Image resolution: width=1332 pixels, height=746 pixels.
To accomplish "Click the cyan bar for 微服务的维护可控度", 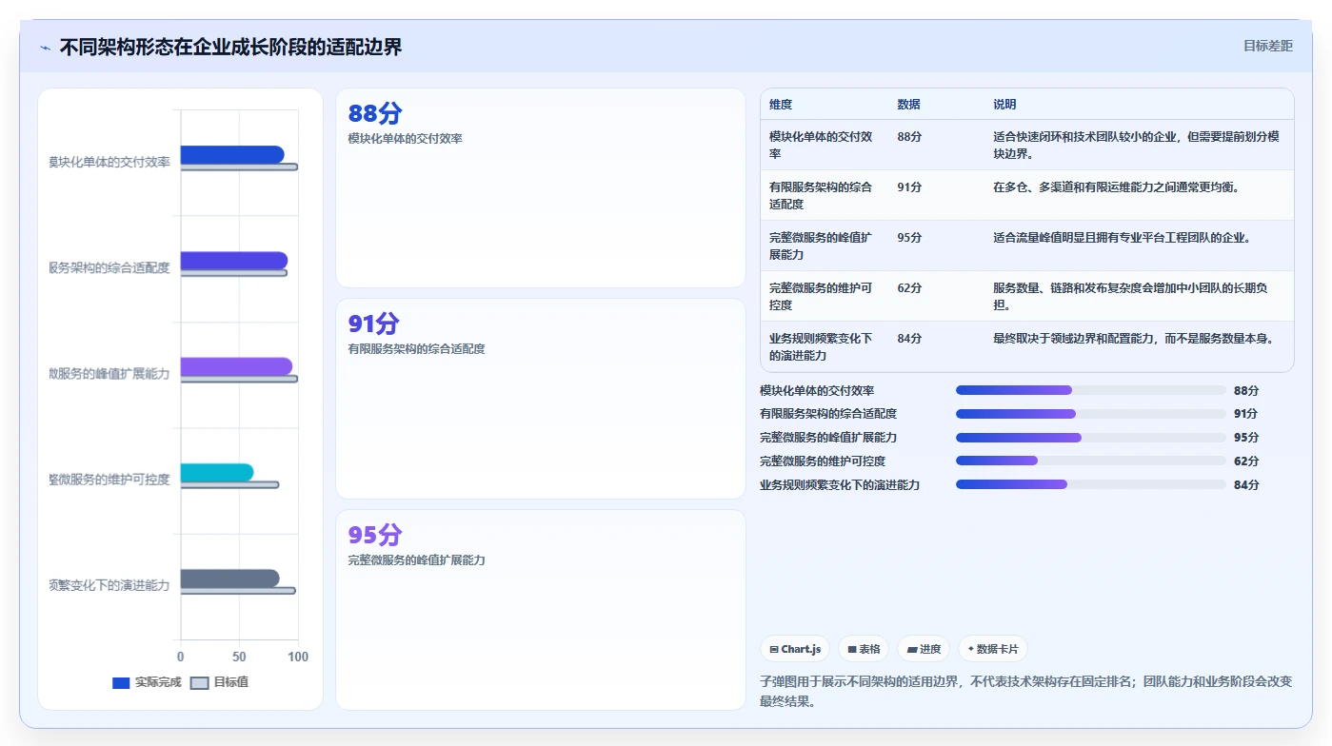I will click(x=217, y=472).
